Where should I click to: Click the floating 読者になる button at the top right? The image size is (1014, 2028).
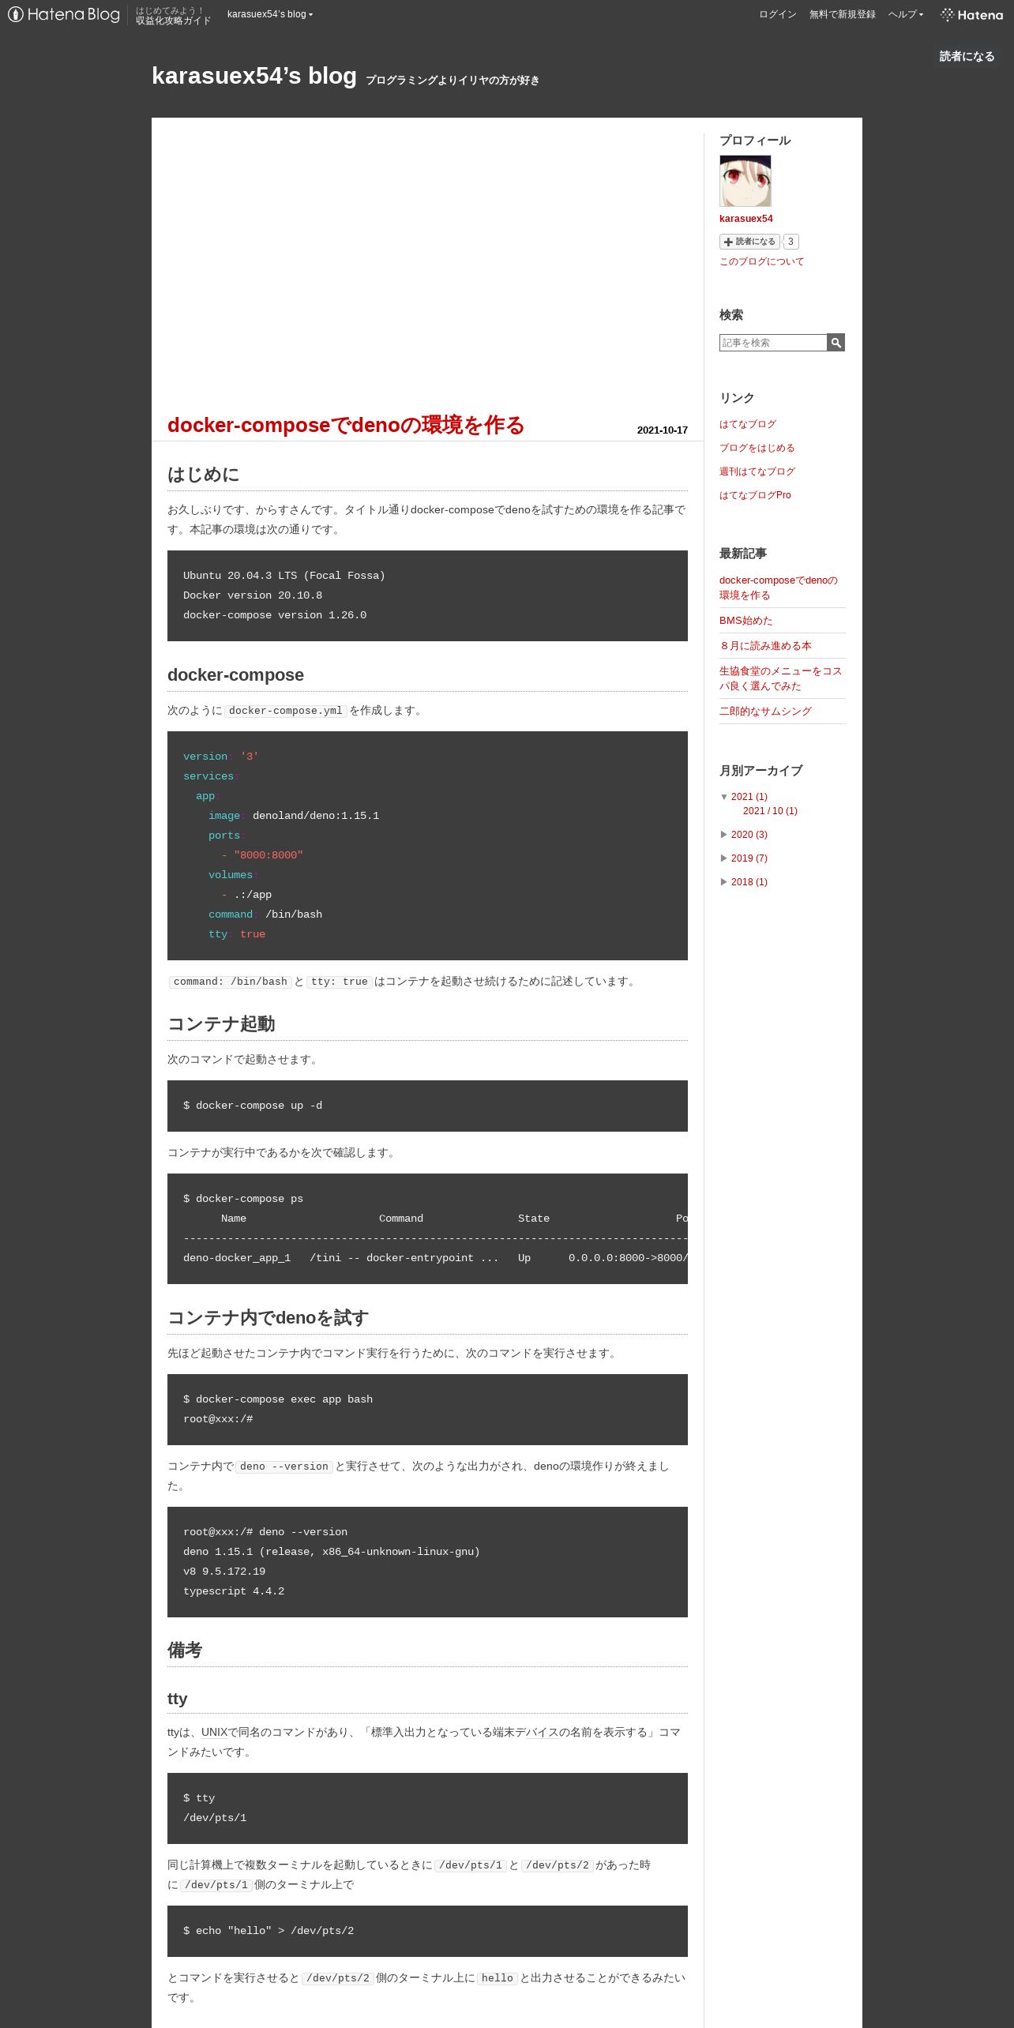(x=967, y=56)
